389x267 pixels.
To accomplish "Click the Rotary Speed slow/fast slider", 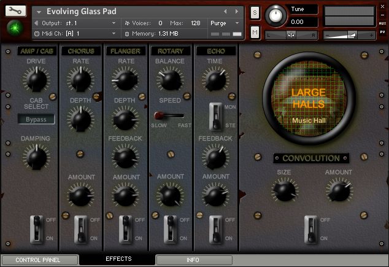I will coord(169,115).
